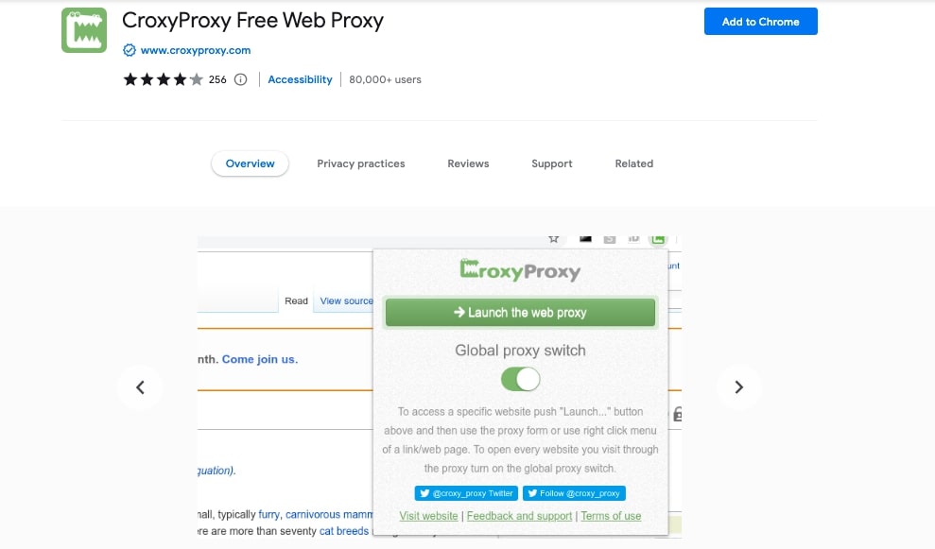Viewport: 935px width, 549px height.
Task: Open the Feedback and support link
Action: pyautogui.click(x=519, y=516)
